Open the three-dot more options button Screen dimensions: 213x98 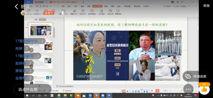click(x=189, y=89)
